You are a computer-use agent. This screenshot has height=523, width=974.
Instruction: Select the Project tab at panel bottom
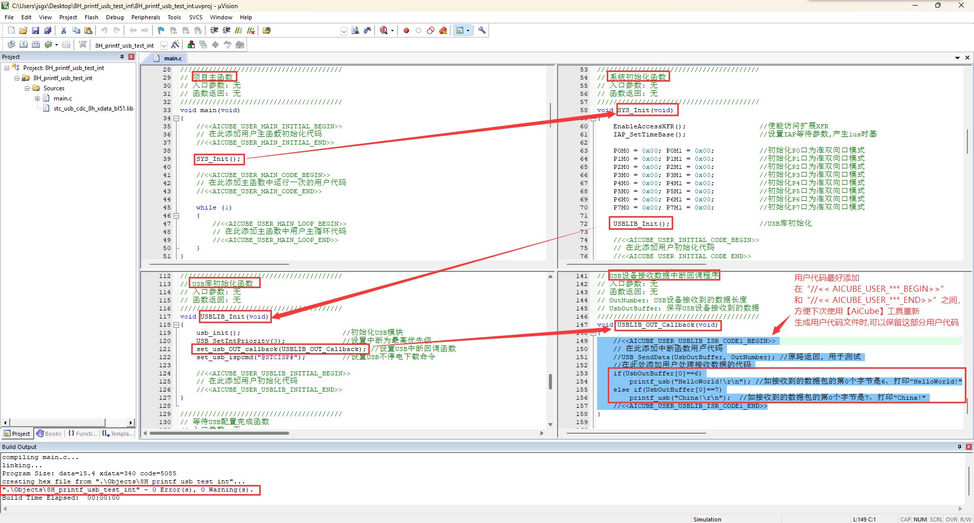(x=18, y=434)
